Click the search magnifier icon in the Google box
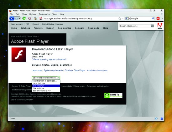This screenshot has width=172, height=132. coord(153,18)
